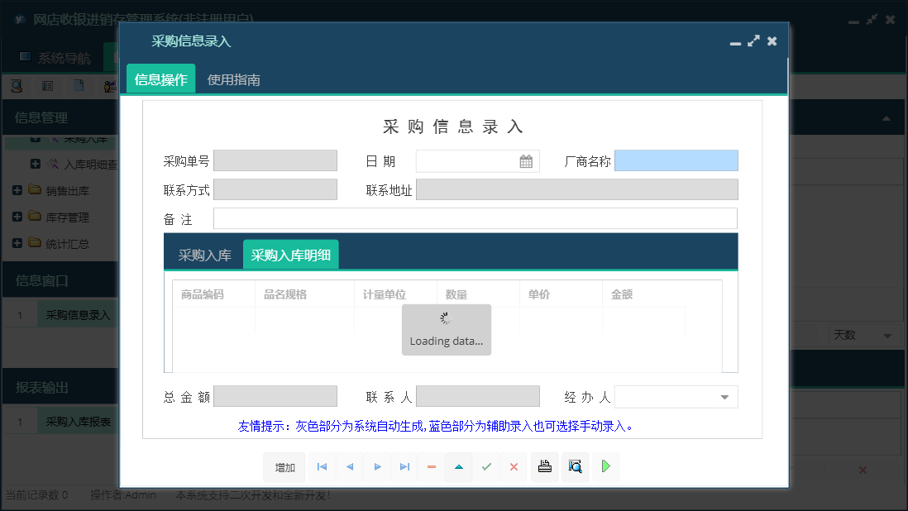Image resolution: width=908 pixels, height=511 pixels.
Task: Jump to first record with navigation icon
Action: (322, 467)
